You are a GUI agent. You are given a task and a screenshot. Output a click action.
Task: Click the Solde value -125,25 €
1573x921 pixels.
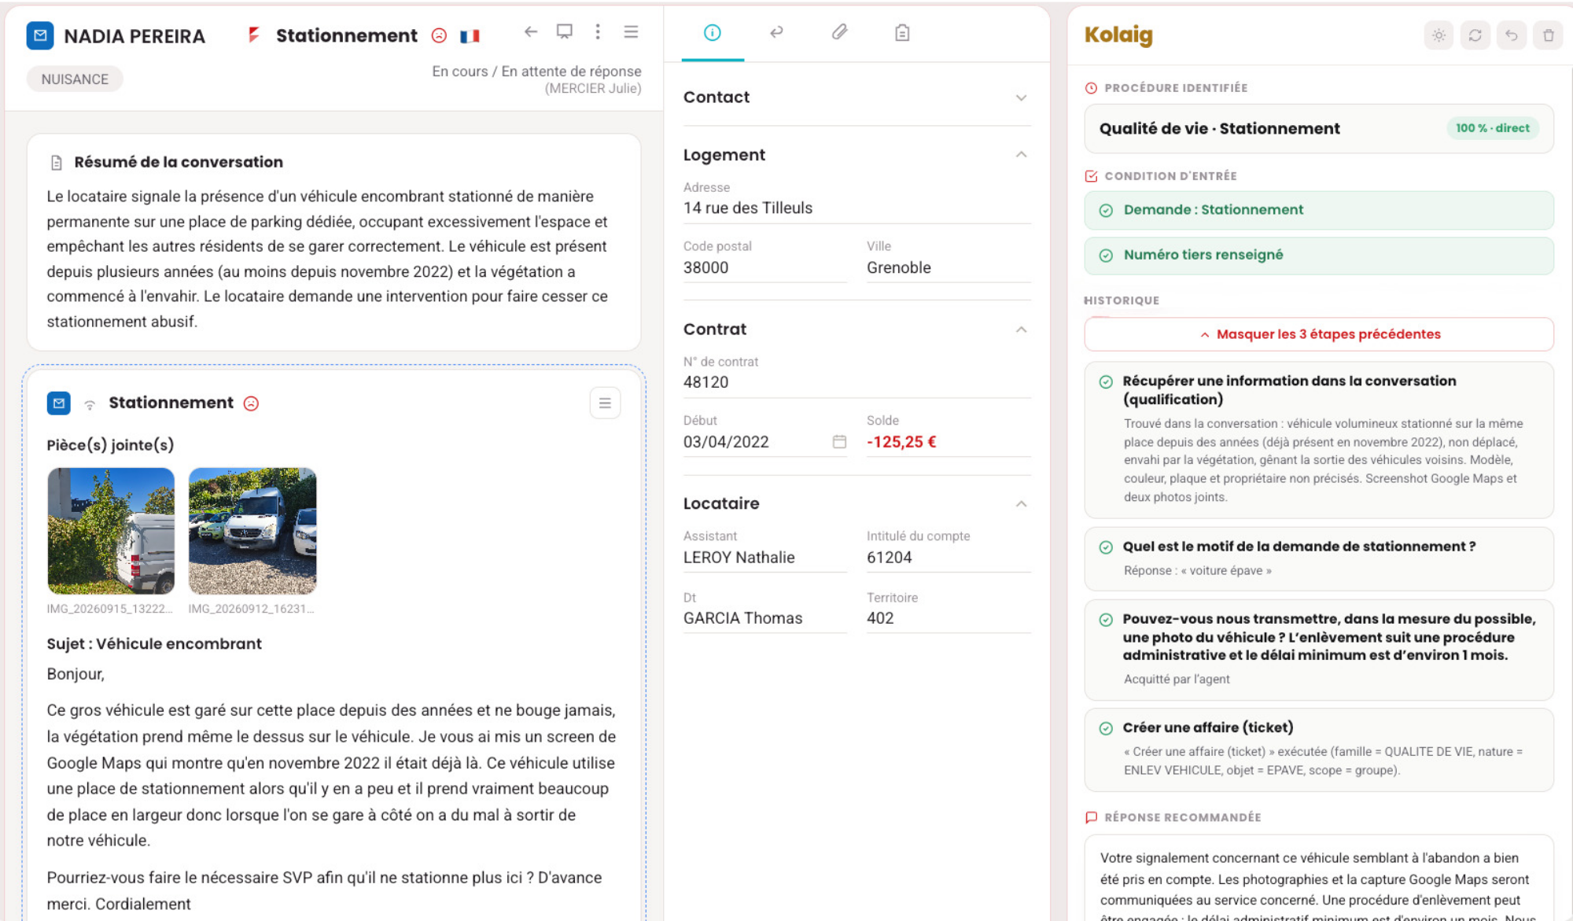[x=901, y=442]
